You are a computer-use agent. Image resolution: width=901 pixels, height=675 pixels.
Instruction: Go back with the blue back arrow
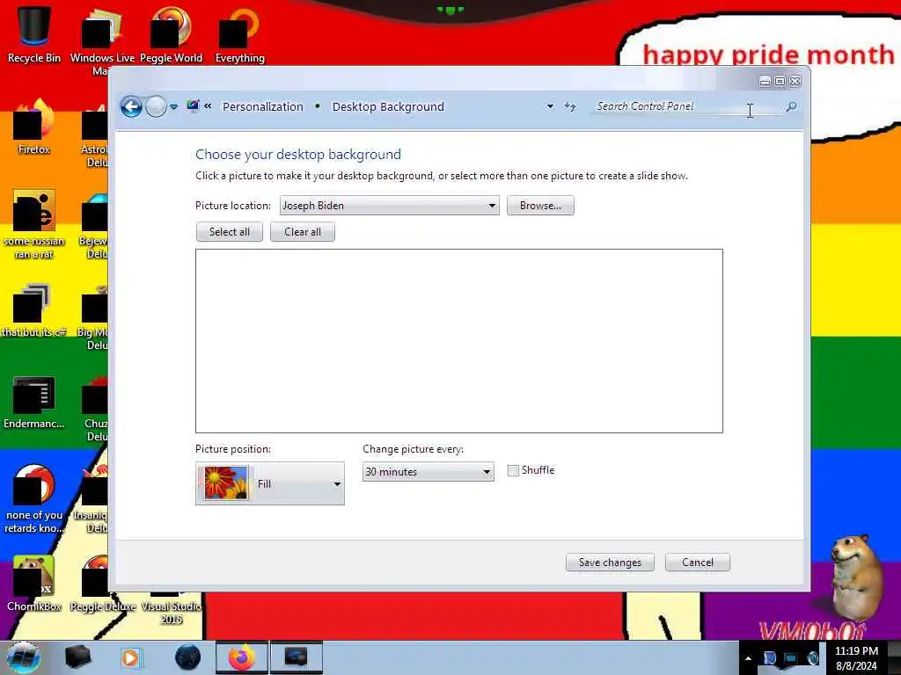[131, 106]
